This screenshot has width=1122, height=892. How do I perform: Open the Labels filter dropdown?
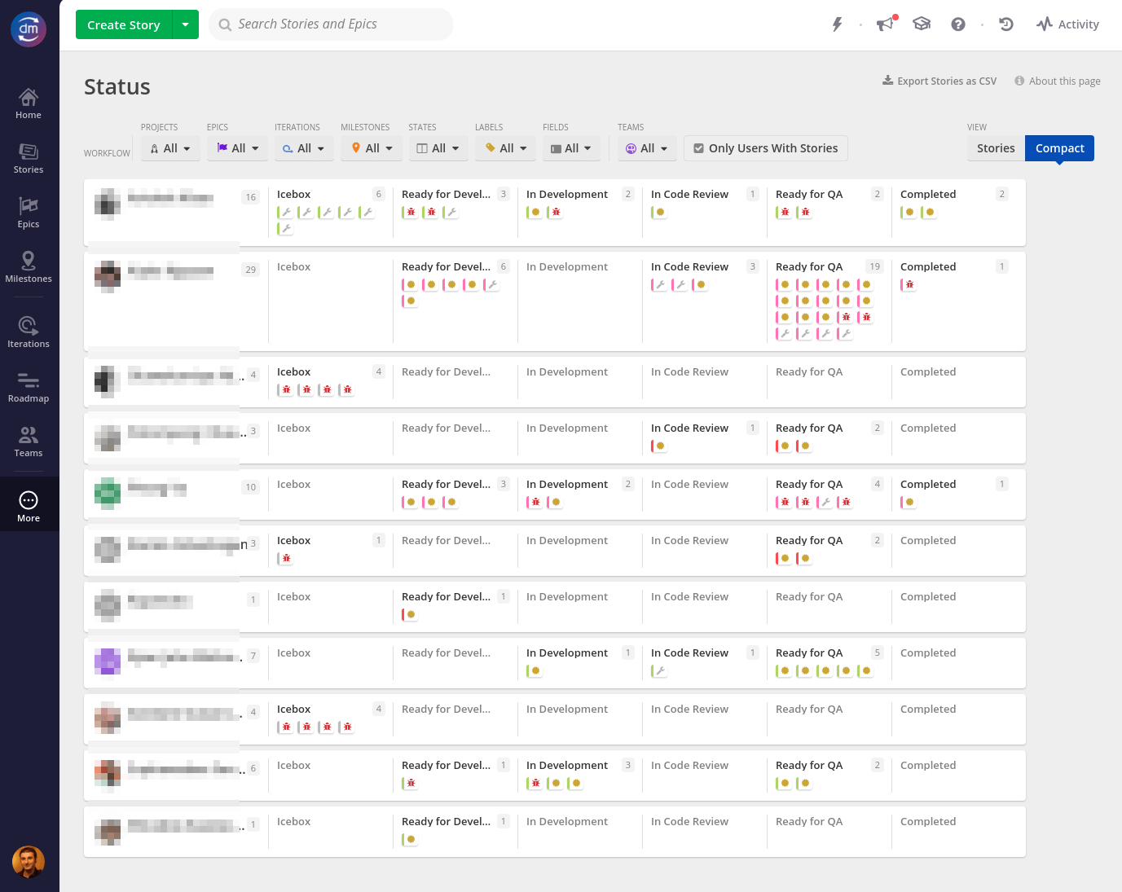pyautogui.click(x=506, y=148)
